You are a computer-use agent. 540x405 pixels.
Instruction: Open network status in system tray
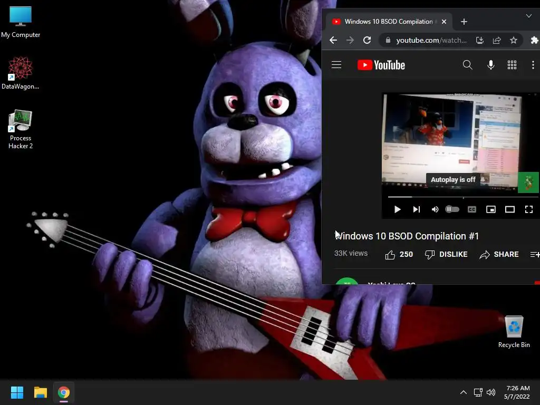pyautogui.click(x=478, y=392)
